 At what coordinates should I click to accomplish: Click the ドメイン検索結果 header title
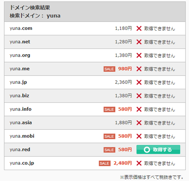pyautogui.click(x=30, y=8)
